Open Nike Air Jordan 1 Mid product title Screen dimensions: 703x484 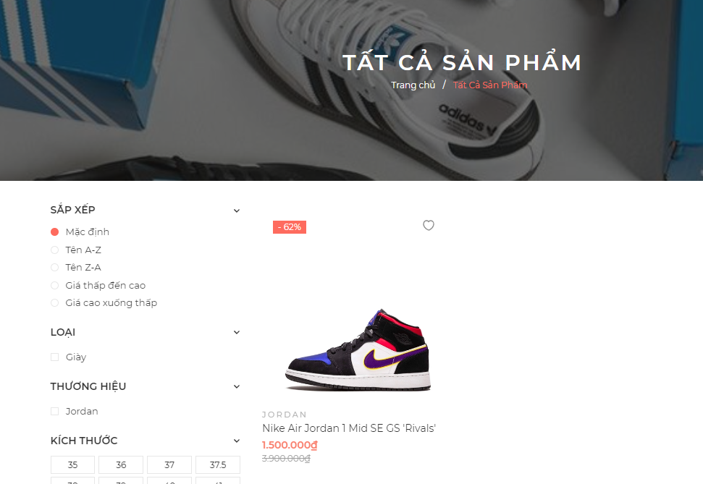[349, 428]
